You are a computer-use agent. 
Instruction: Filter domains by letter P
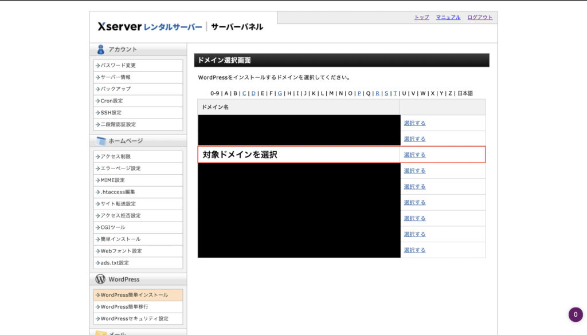pyautogui.click(x=359, y=93)
